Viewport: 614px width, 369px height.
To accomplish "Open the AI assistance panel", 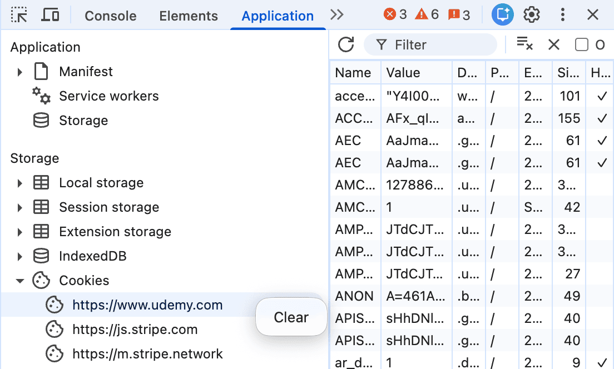I will (x=502, y=14).
